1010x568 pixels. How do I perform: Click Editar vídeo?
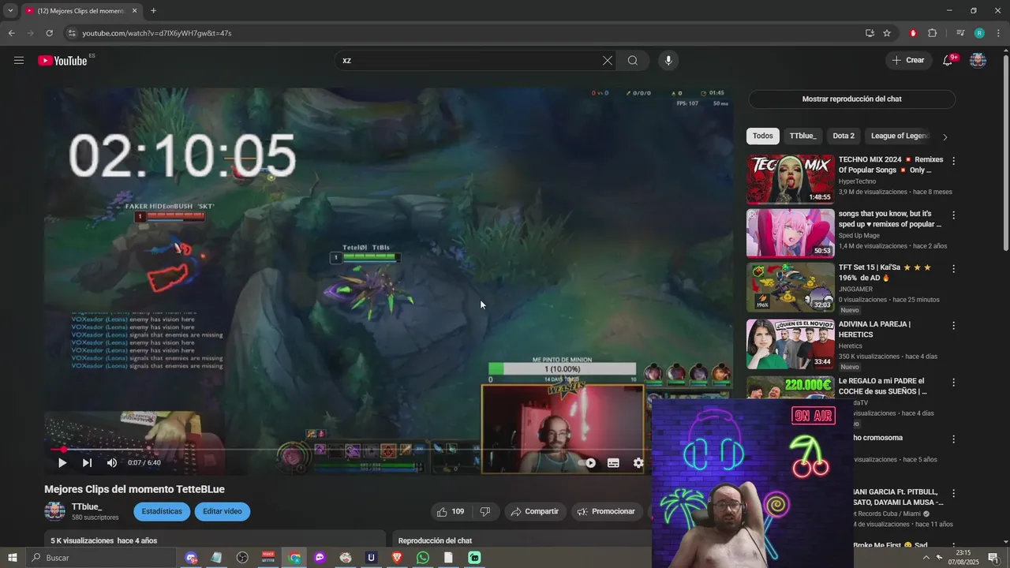point(223,511)
